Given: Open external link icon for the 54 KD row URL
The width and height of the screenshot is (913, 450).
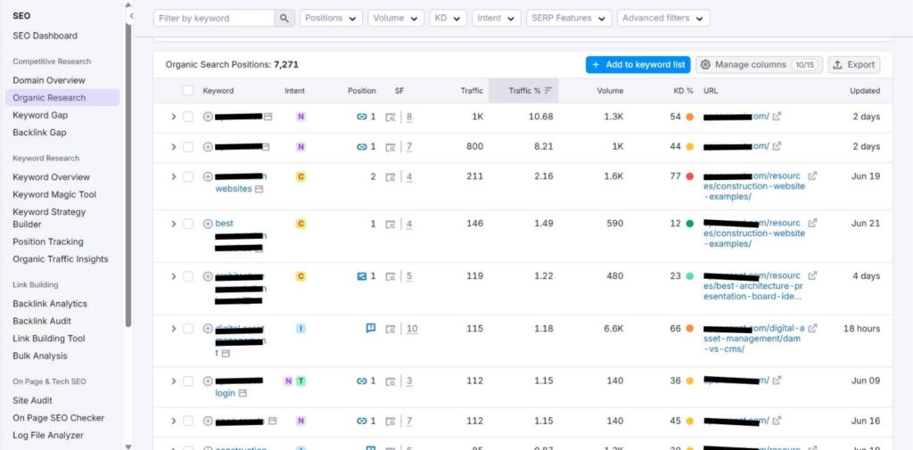Looking at the screenshot, I should [x=777, y=117].
